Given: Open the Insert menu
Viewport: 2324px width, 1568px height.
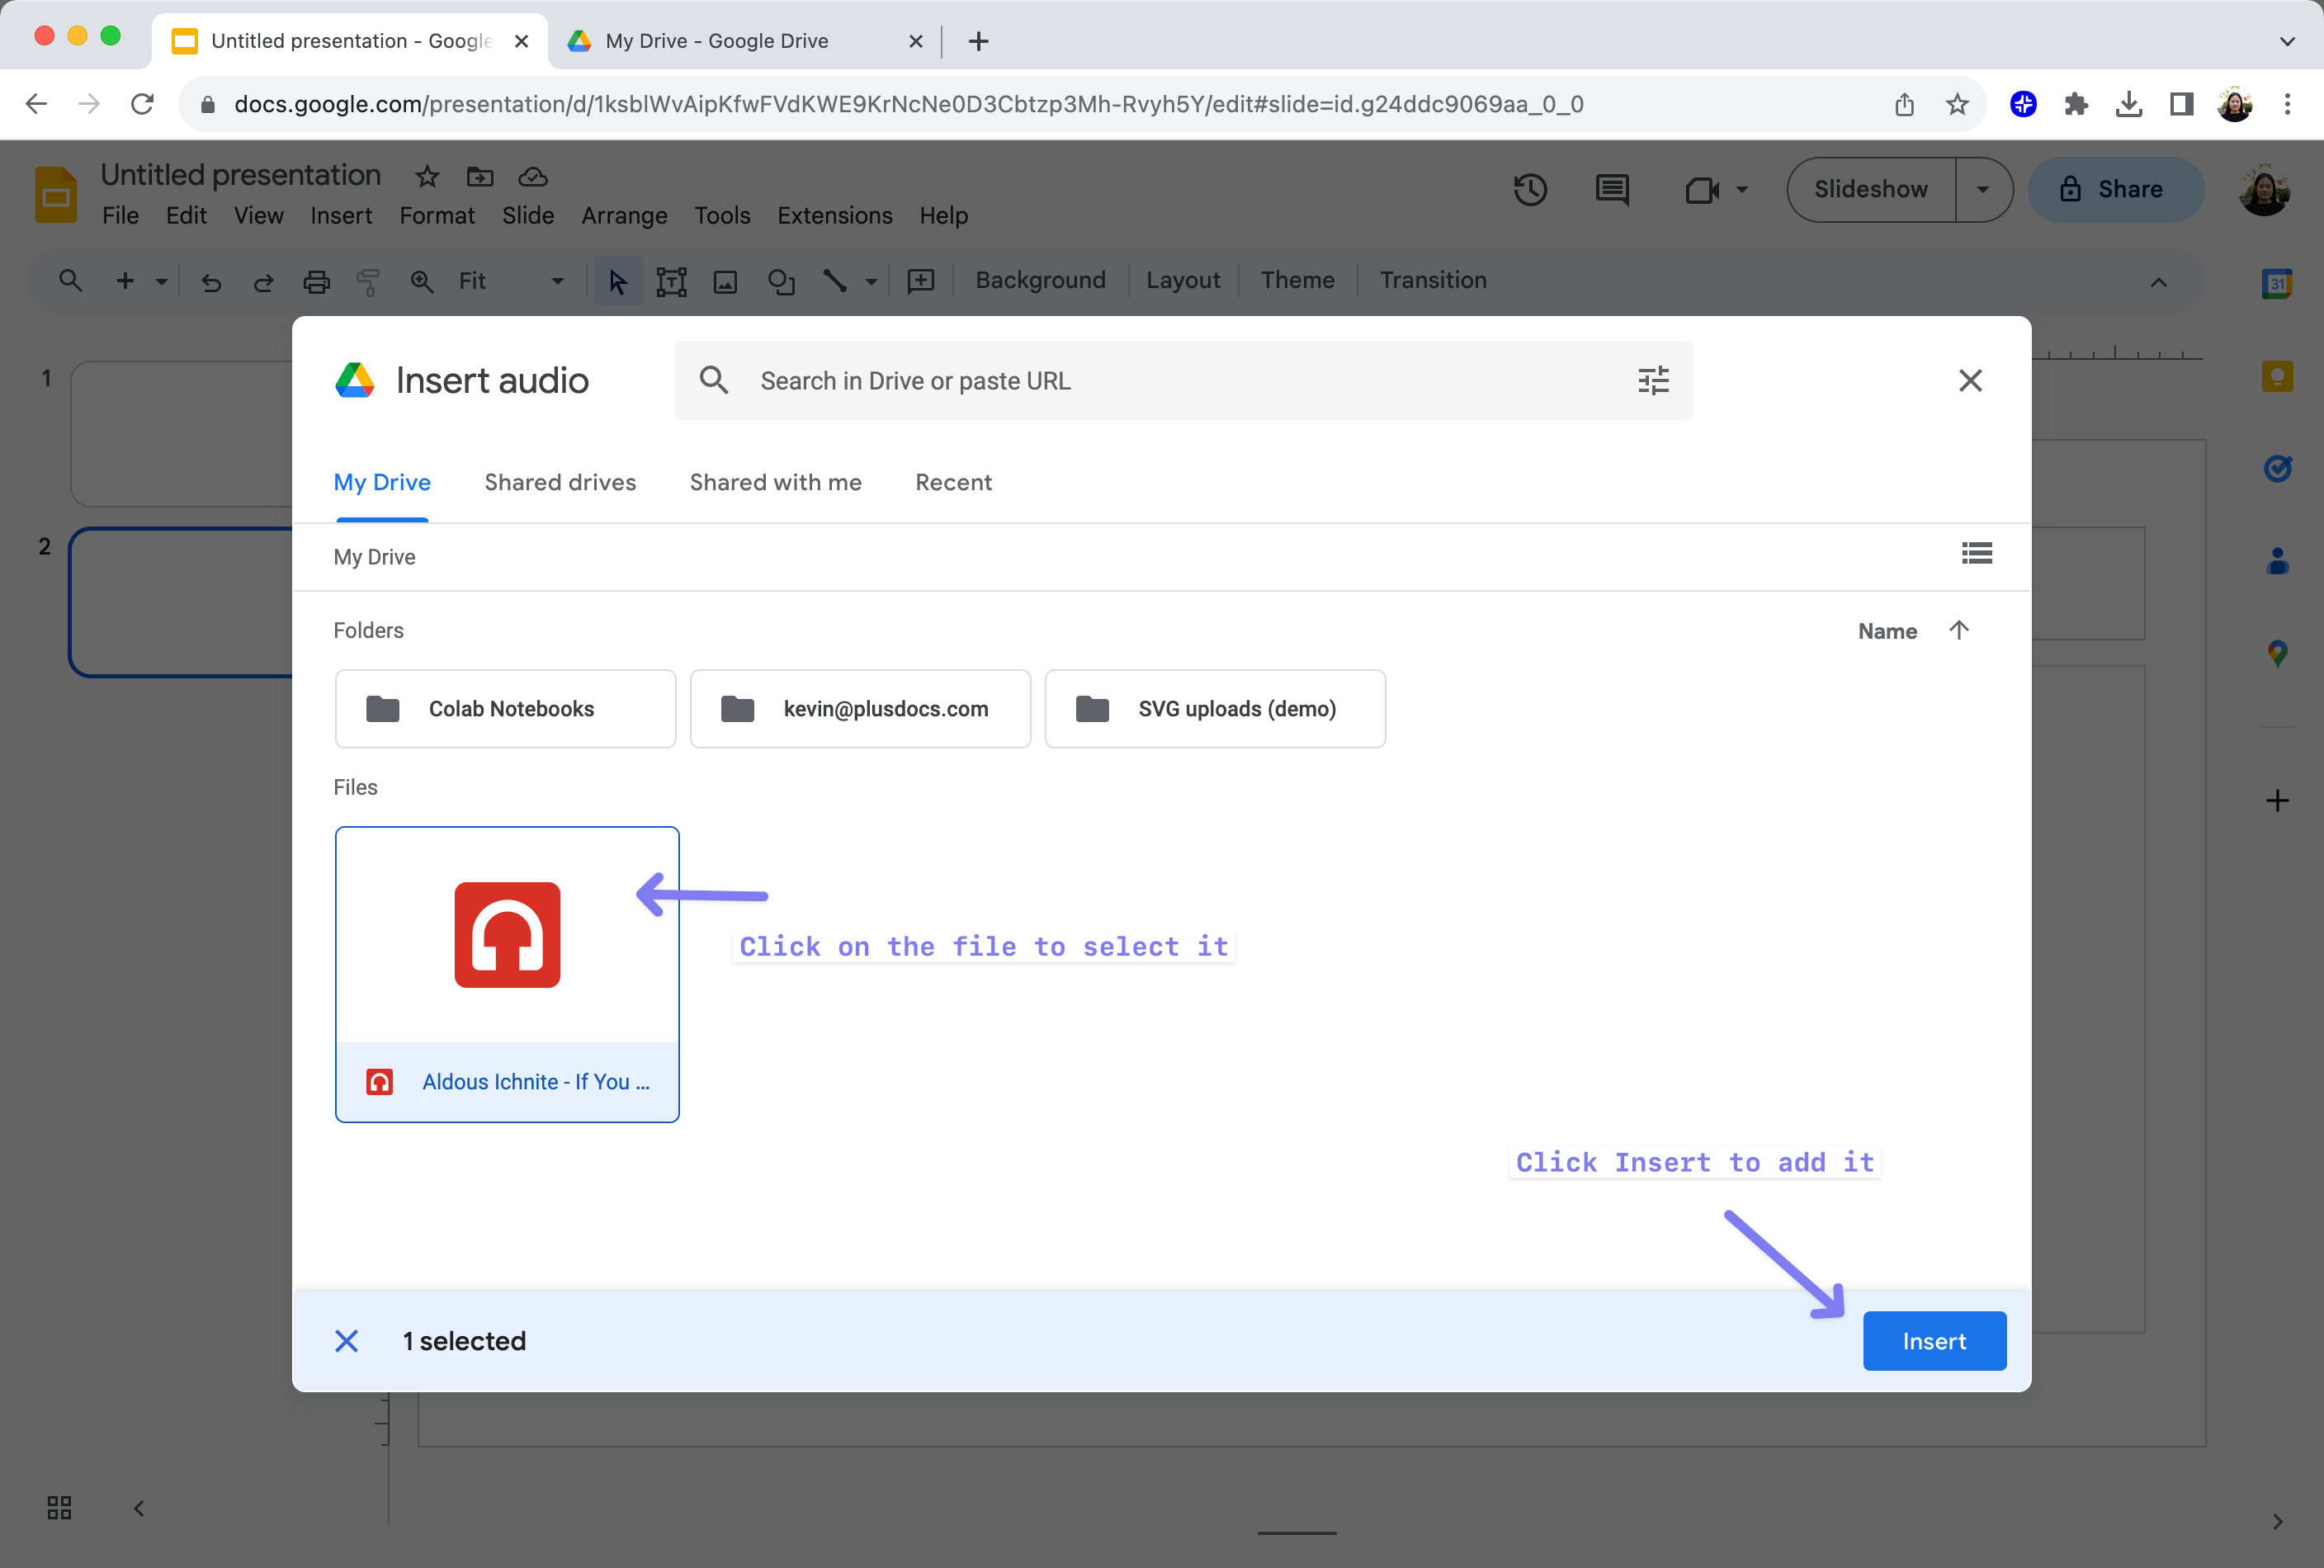Looking at the screenshot, I should (x=341, y=216).
